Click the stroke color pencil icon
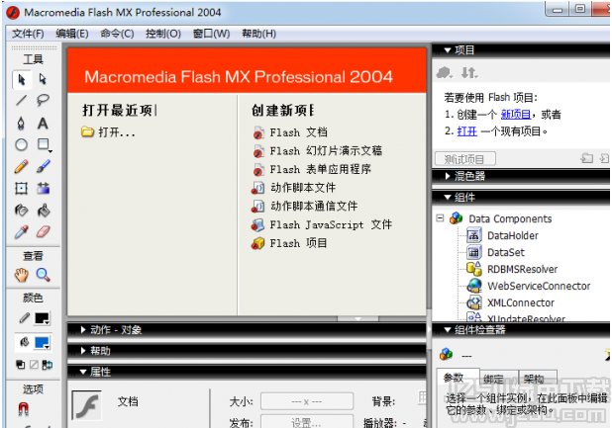 pyautogui.click(x=24, y=318)
